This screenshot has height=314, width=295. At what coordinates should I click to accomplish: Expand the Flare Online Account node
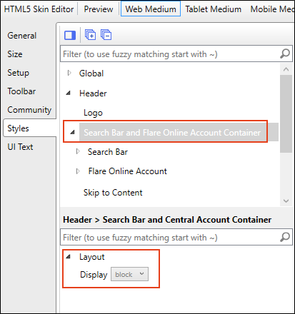(x=78, y=171)
